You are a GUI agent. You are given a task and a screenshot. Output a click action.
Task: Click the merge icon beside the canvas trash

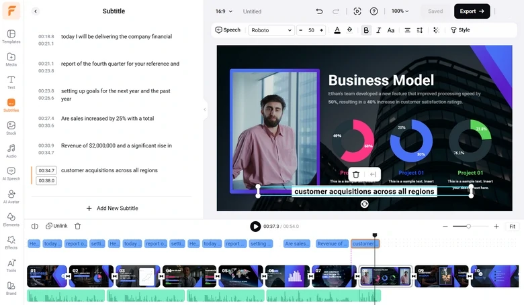(373, 174)
